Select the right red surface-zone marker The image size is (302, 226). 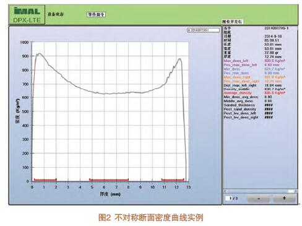(x=173, y=180)
